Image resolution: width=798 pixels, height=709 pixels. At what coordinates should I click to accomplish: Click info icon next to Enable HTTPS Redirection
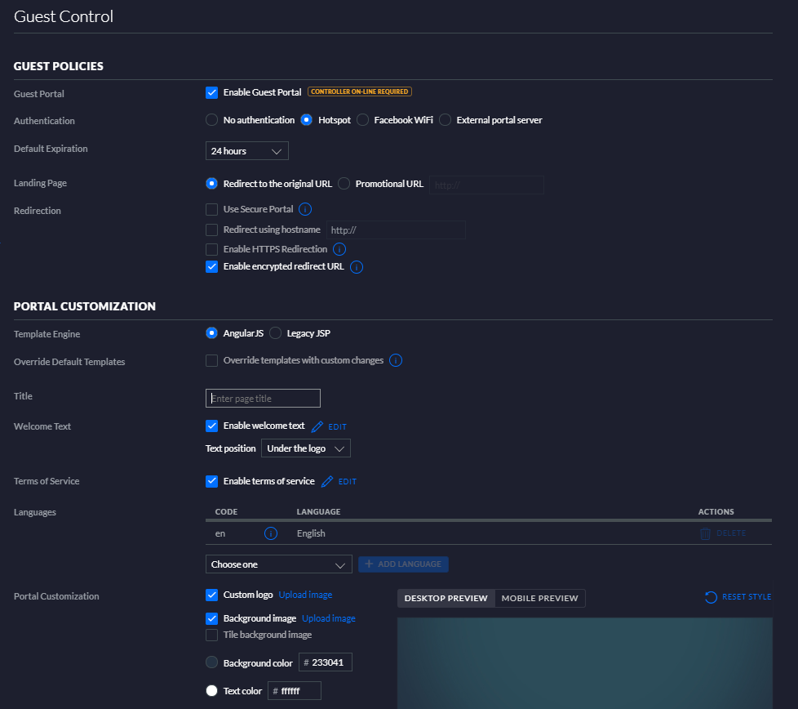(x=339, y=249)
